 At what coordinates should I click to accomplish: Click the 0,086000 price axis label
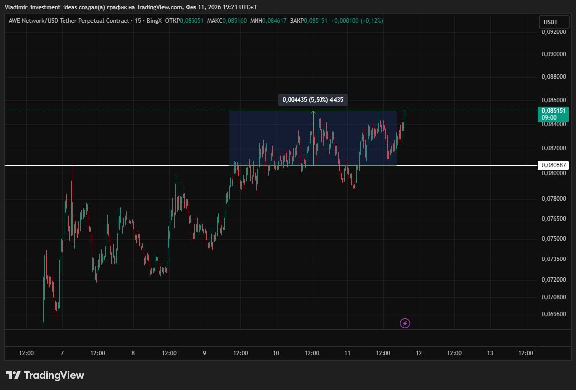[554, 100]
